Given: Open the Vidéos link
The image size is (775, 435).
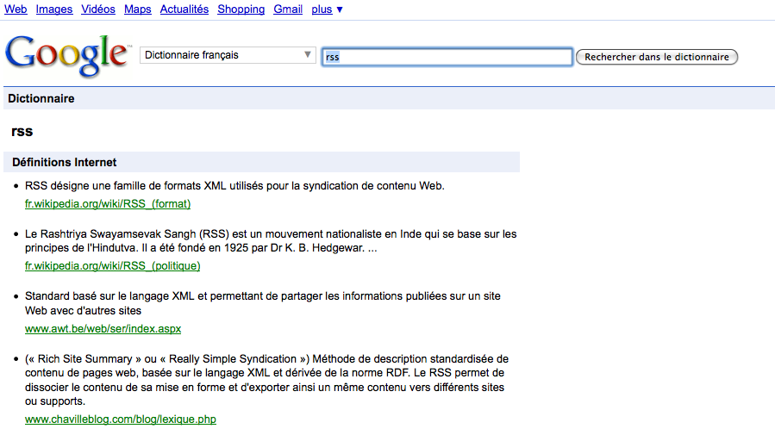Looking at the screenshot, I should (98, 9).
